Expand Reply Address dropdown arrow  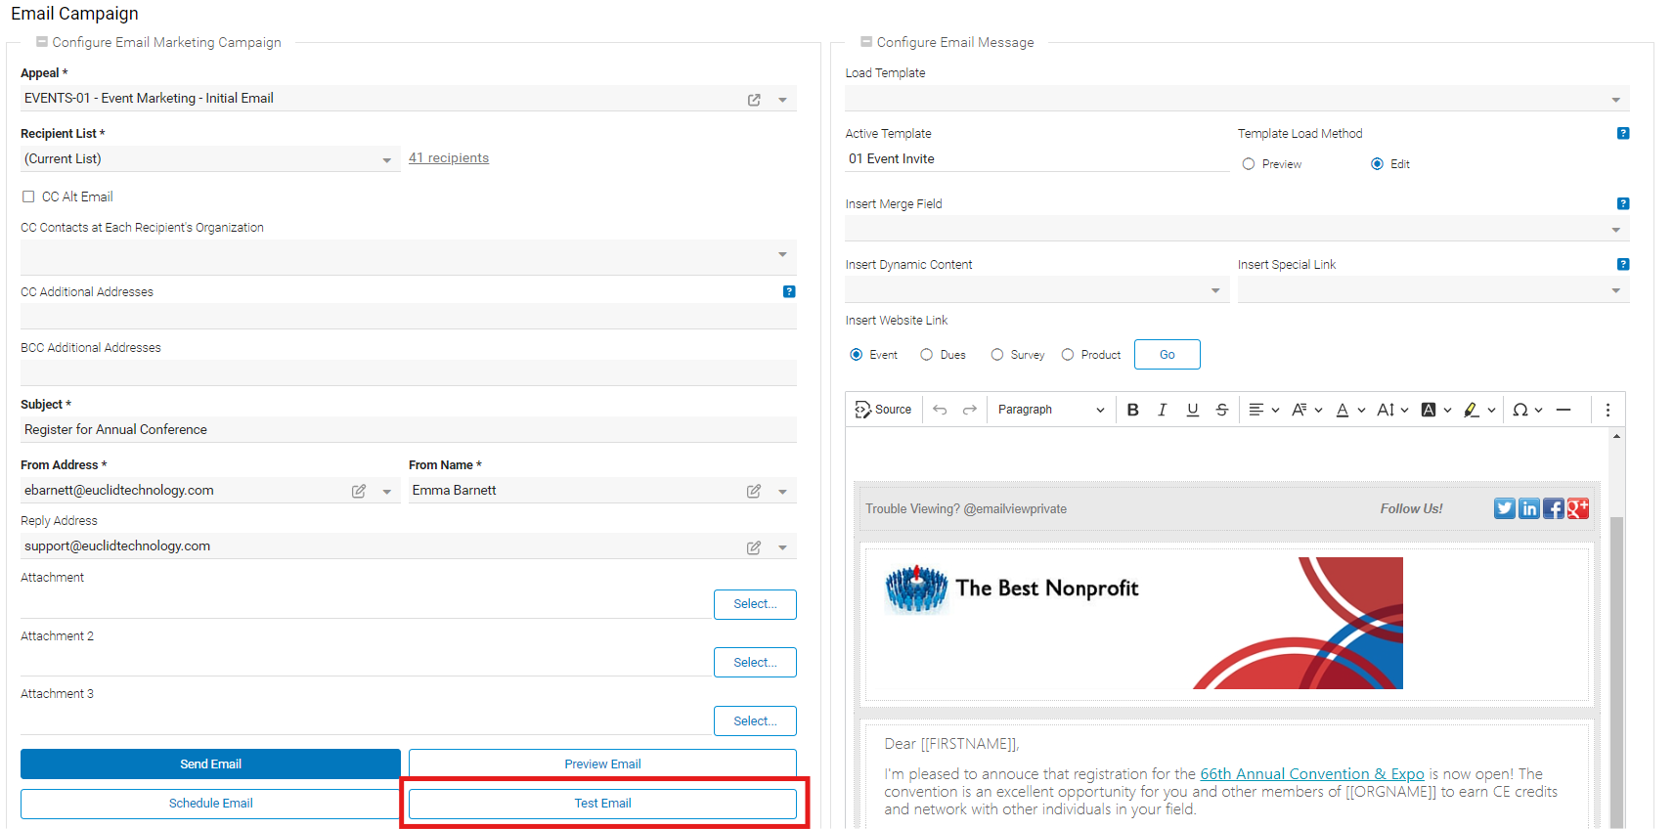pyautogui.click(x=782, y=547)
